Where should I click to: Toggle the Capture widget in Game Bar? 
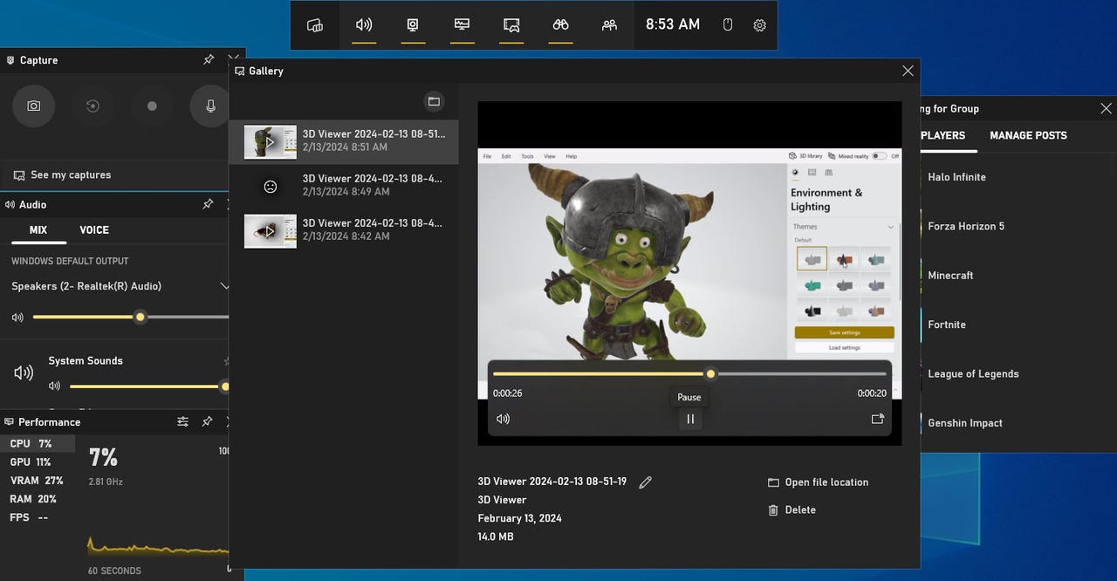point(413,25)
